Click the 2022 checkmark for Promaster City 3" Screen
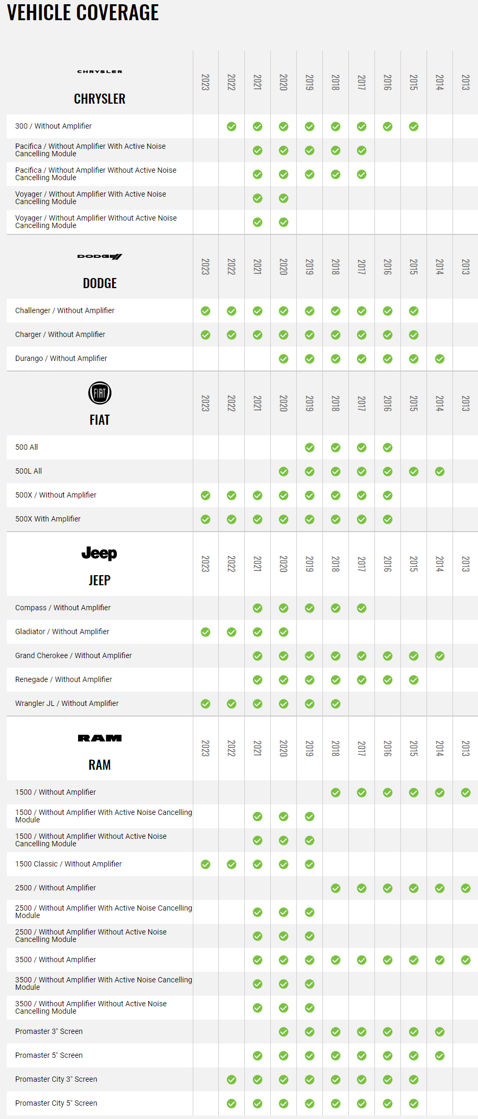478x1119 pixels. [x=232, y=1080]
